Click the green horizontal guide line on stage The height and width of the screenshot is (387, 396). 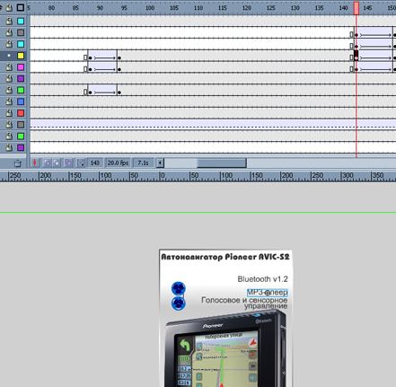point(198,213)
